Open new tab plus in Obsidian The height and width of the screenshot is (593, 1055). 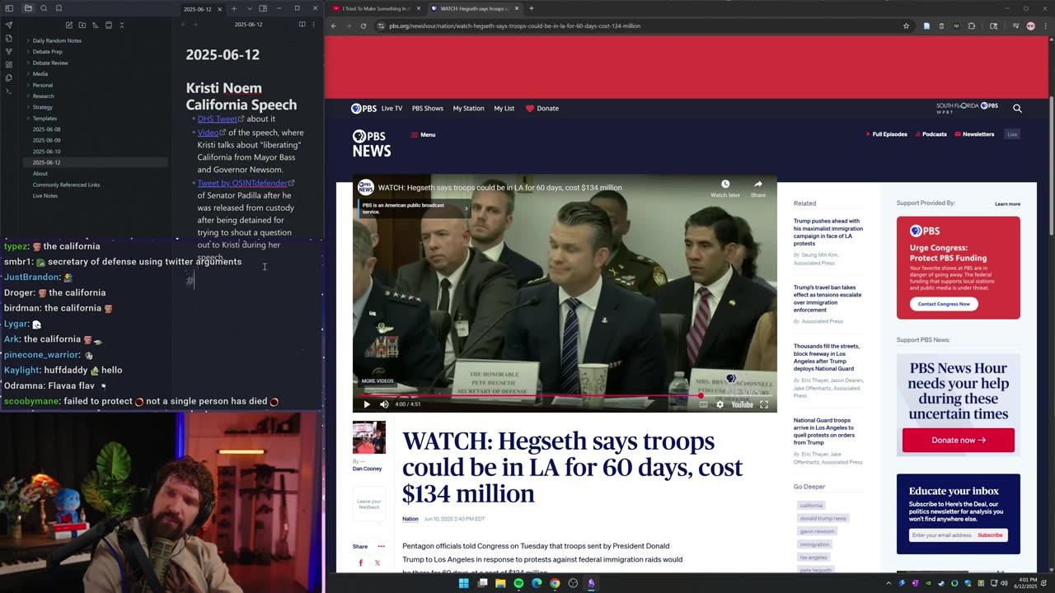[234, 8]
